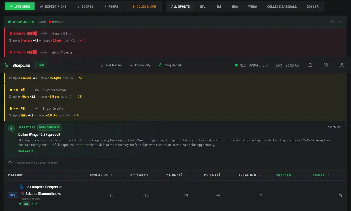Filter by All Sports
This screenshot has height=211, width=351.
click(x=180, y=6)
